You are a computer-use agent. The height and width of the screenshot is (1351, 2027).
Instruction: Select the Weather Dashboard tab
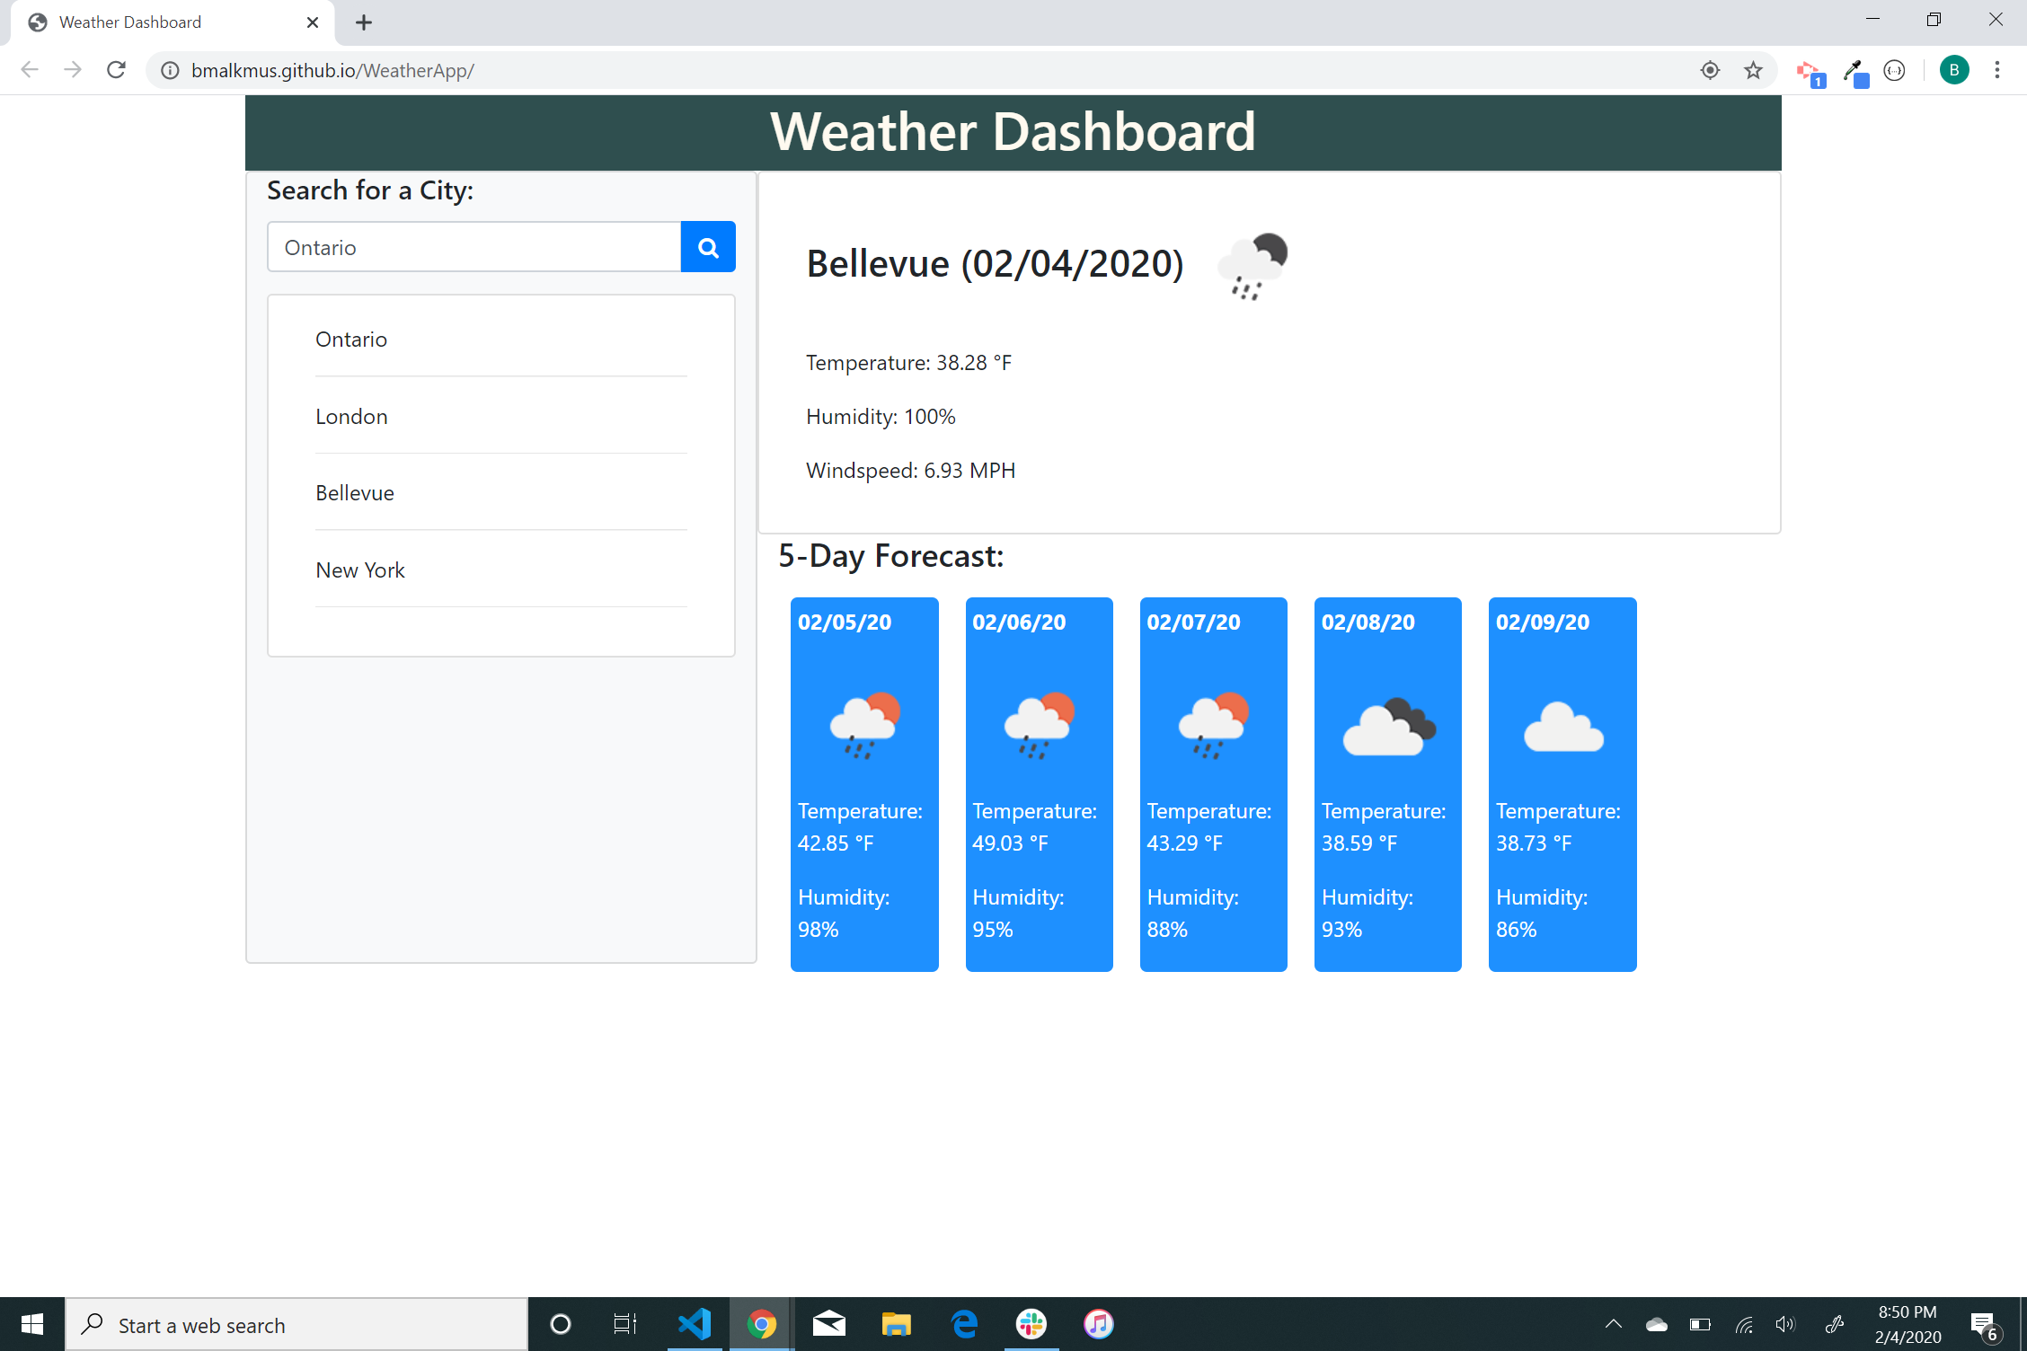[162, 22]
